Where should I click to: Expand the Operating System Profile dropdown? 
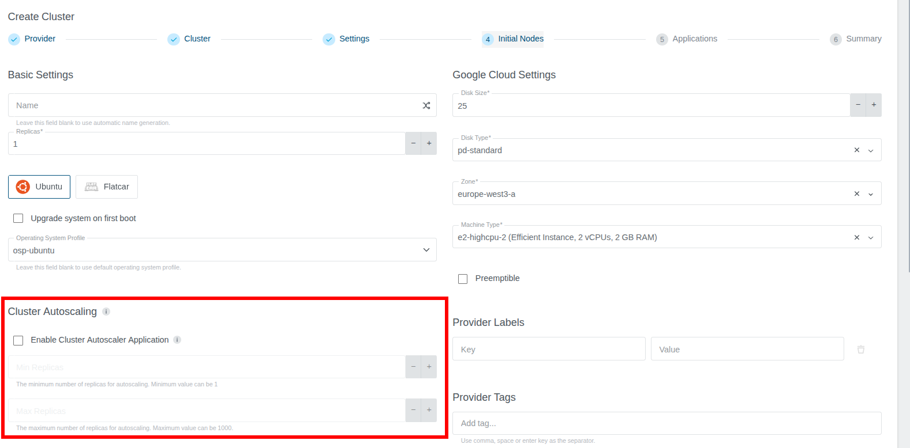point(426,250)
